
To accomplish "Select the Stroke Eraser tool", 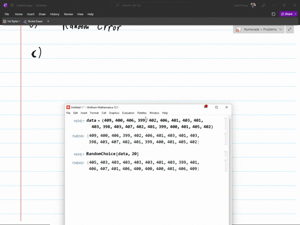I will click(x=33, y=21).
